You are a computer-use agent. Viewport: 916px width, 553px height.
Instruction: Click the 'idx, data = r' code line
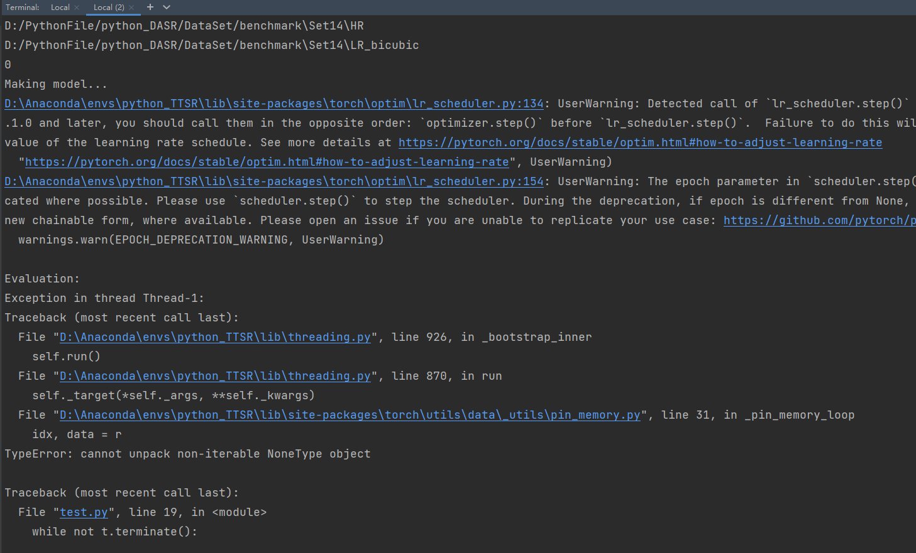[77, 434]
